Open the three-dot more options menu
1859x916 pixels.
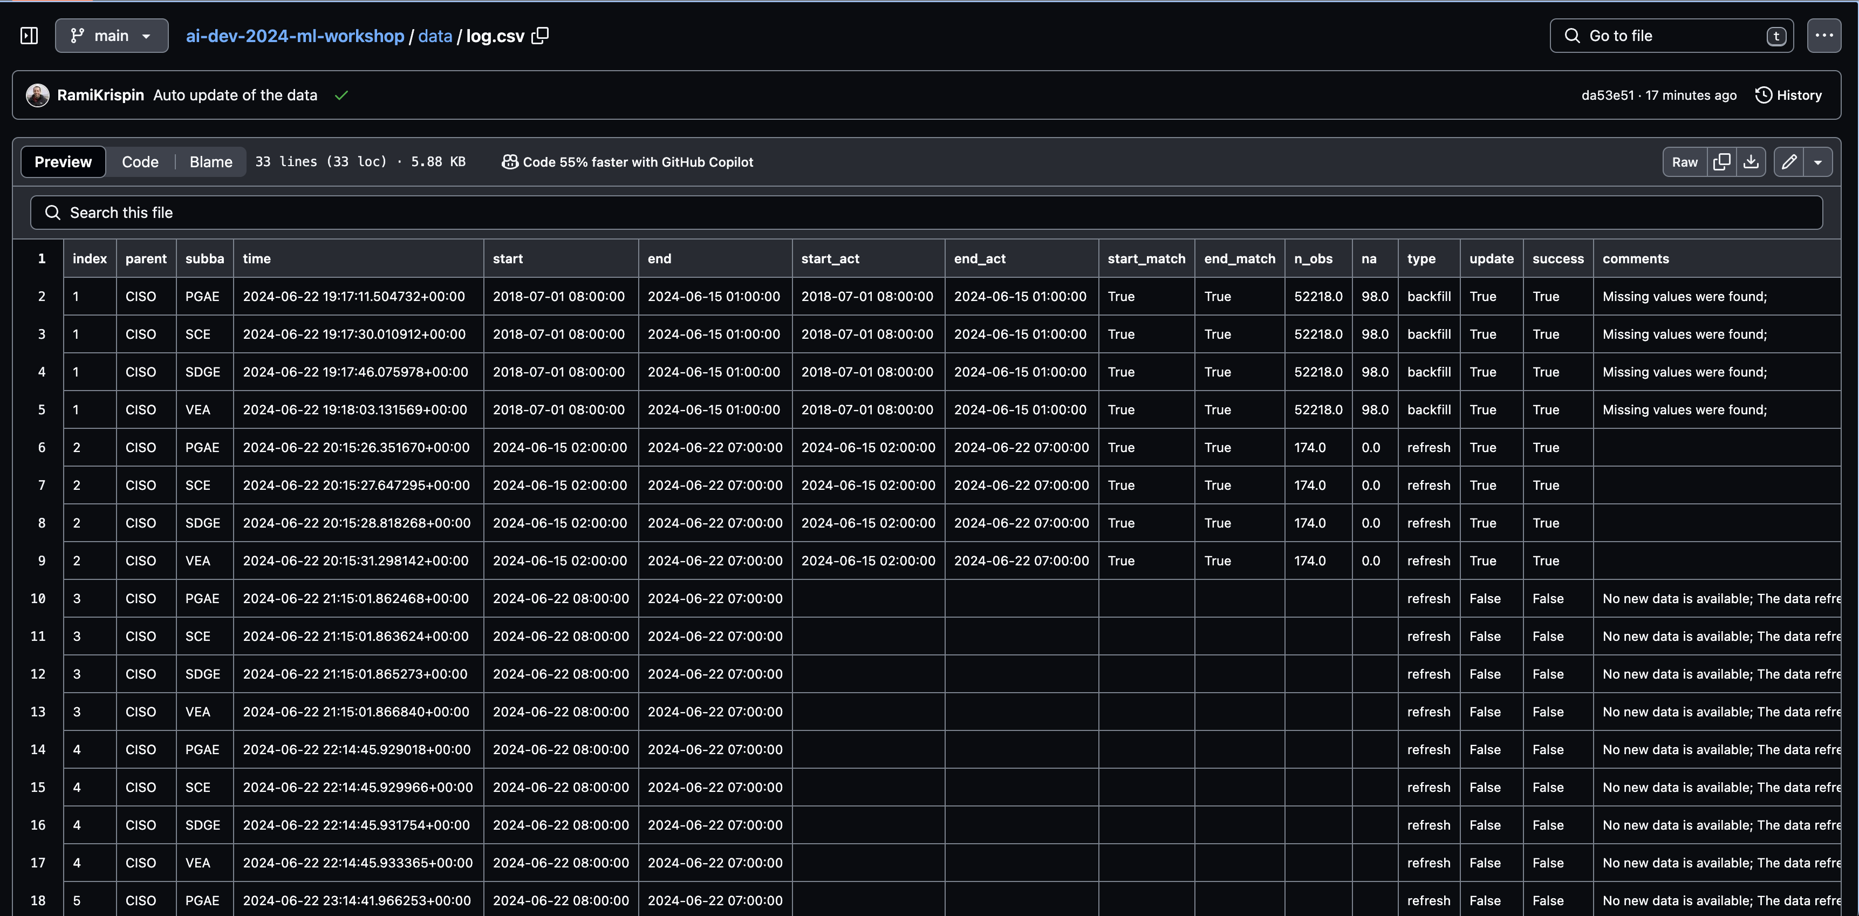pyautogui.click(x=1823, y=36)
